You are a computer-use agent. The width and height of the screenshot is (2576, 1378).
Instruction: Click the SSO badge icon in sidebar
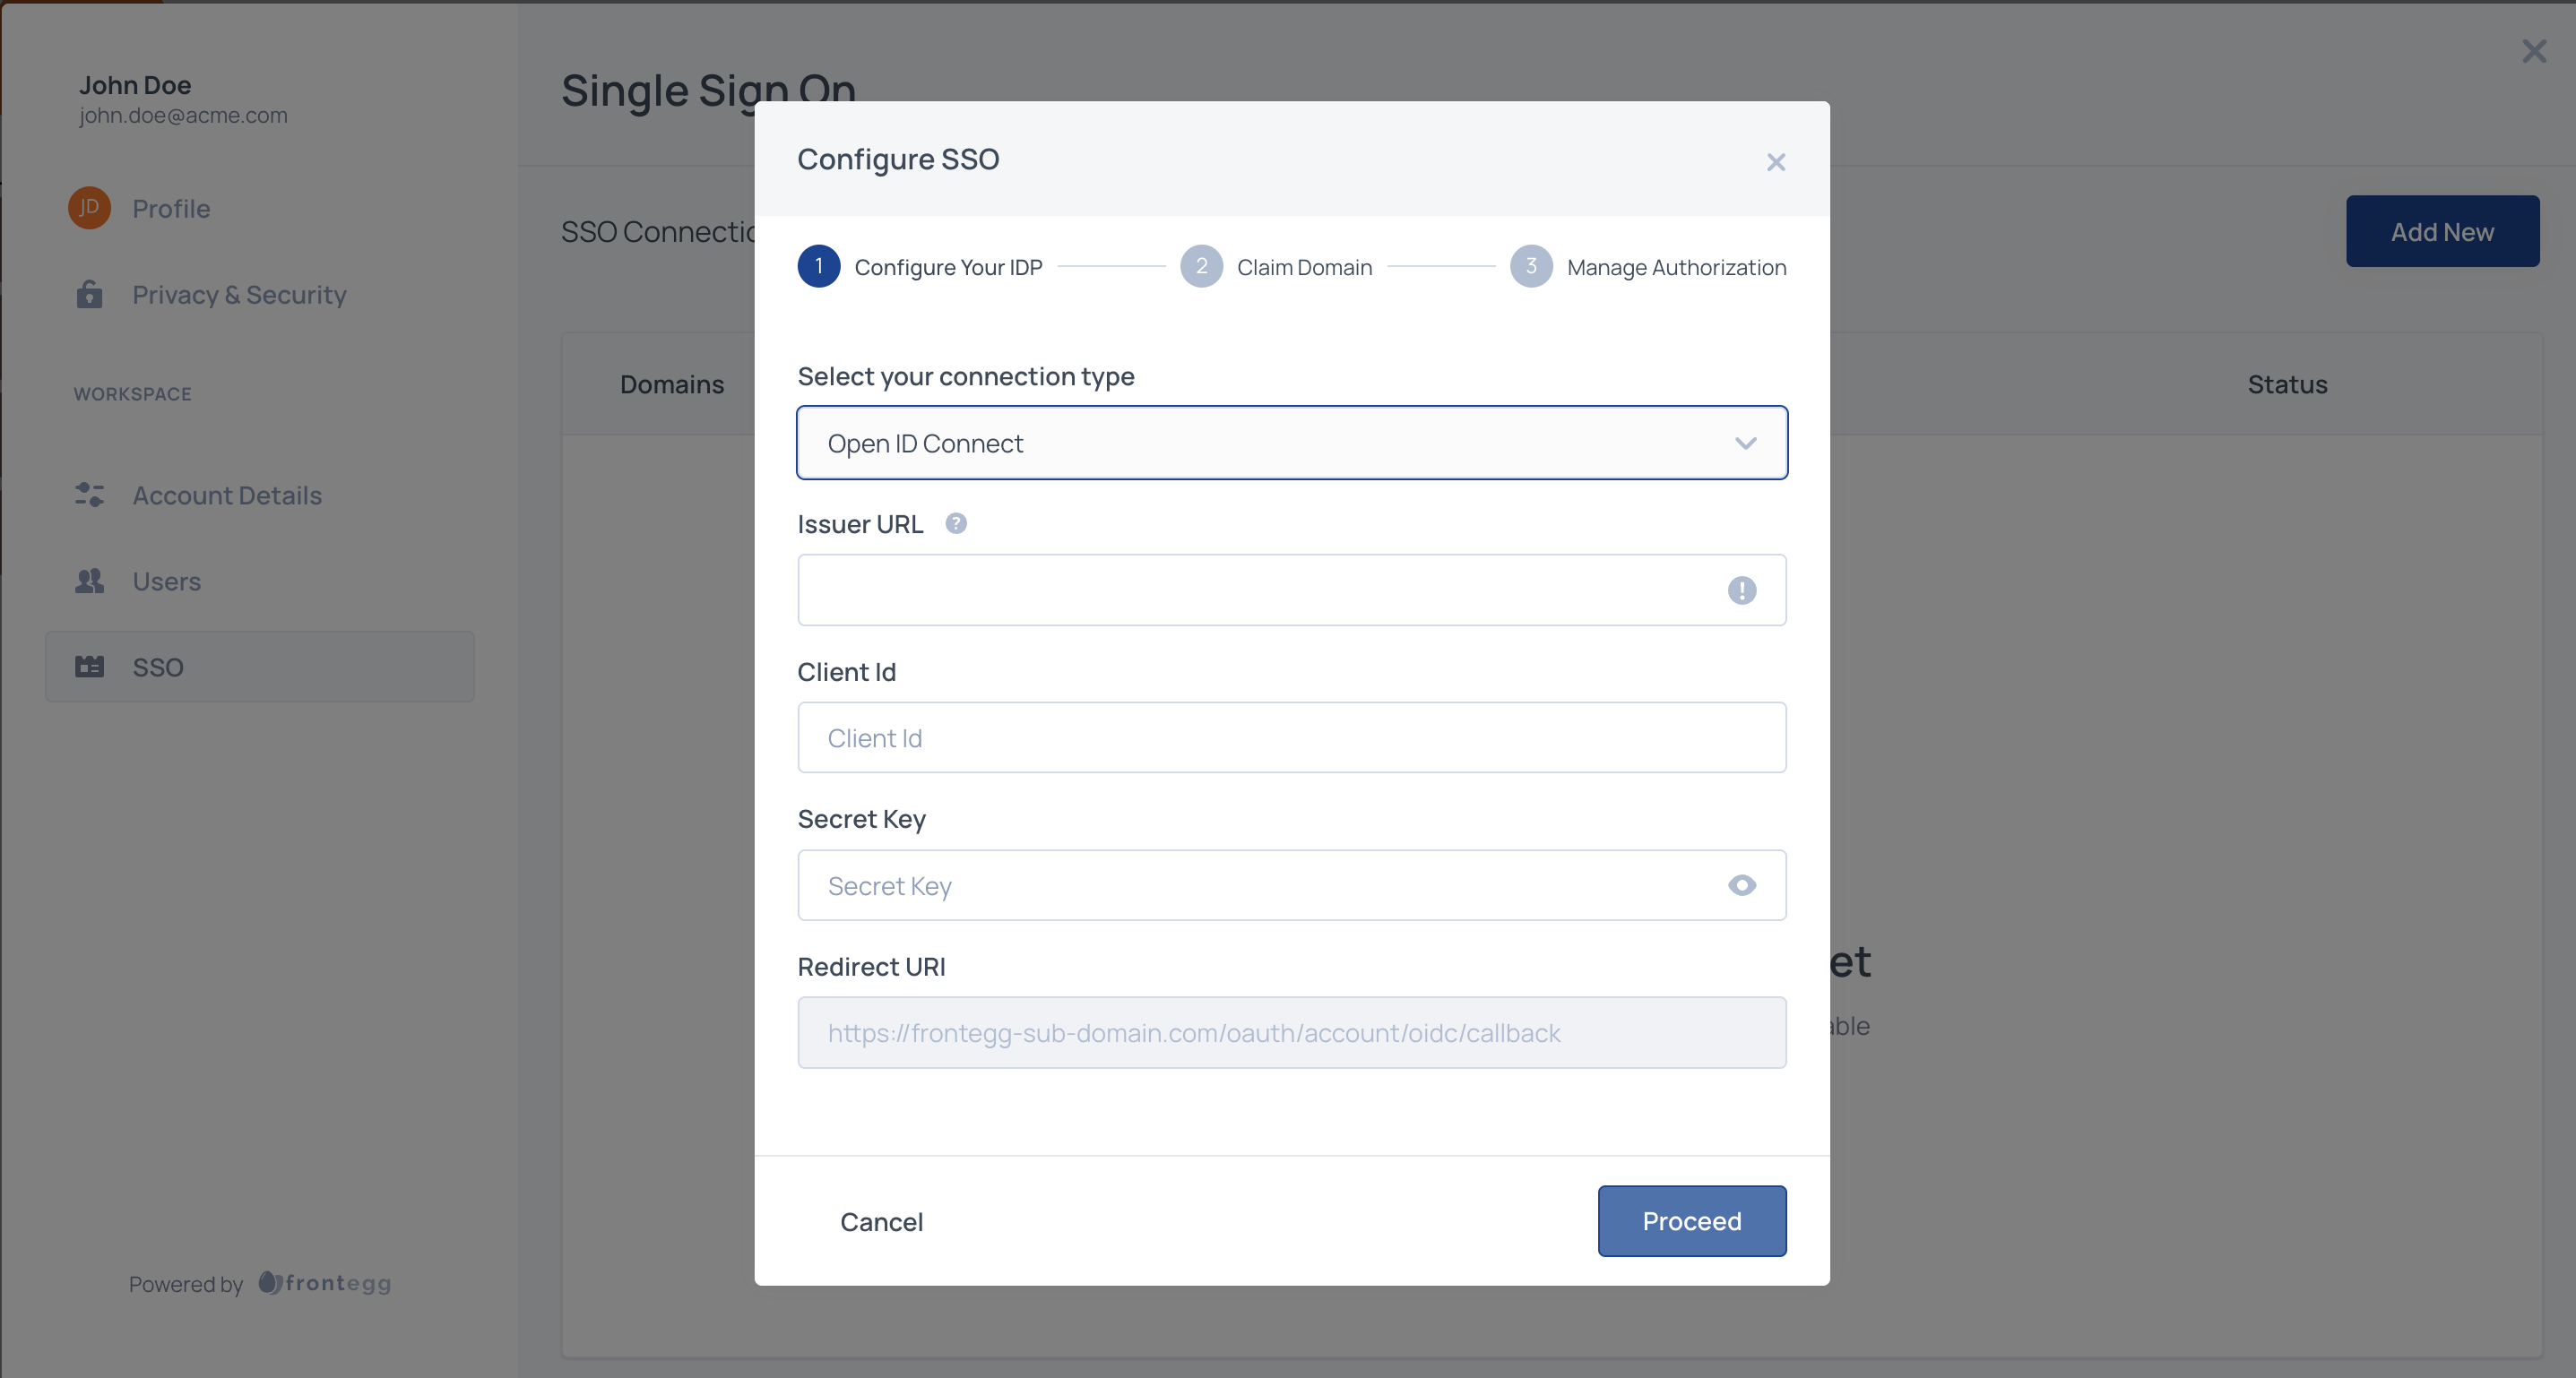[89, 667]
